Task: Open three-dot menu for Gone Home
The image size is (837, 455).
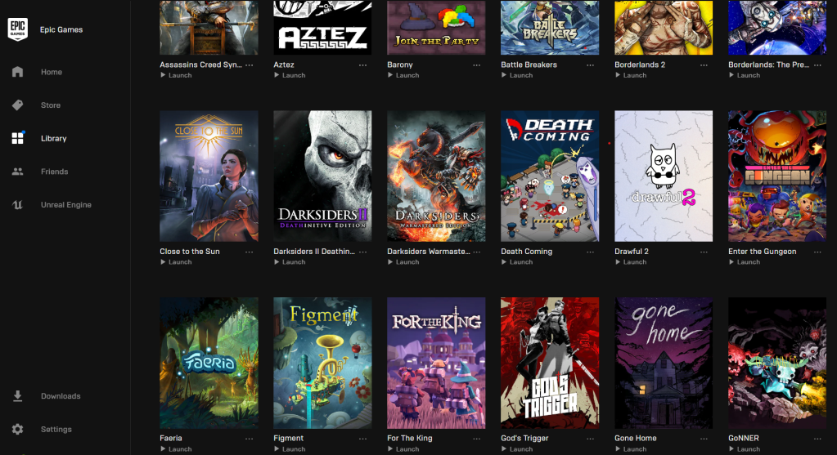Action: (704, 439)
